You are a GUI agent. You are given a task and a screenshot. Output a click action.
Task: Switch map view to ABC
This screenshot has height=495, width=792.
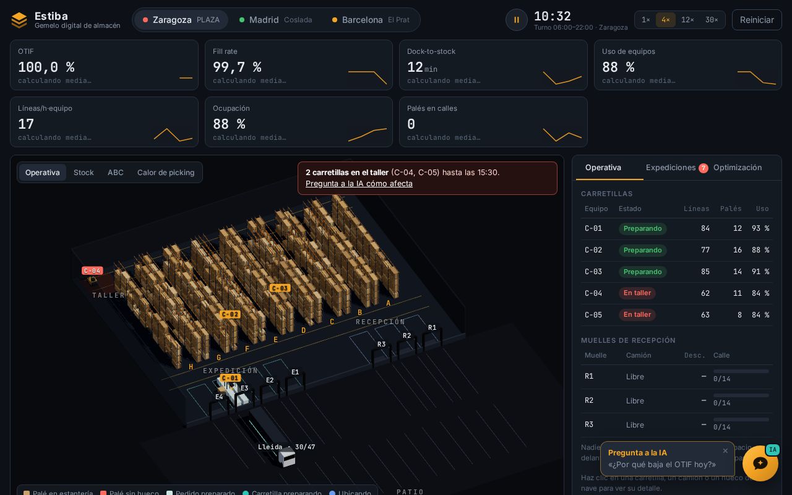tap(116, 173)
